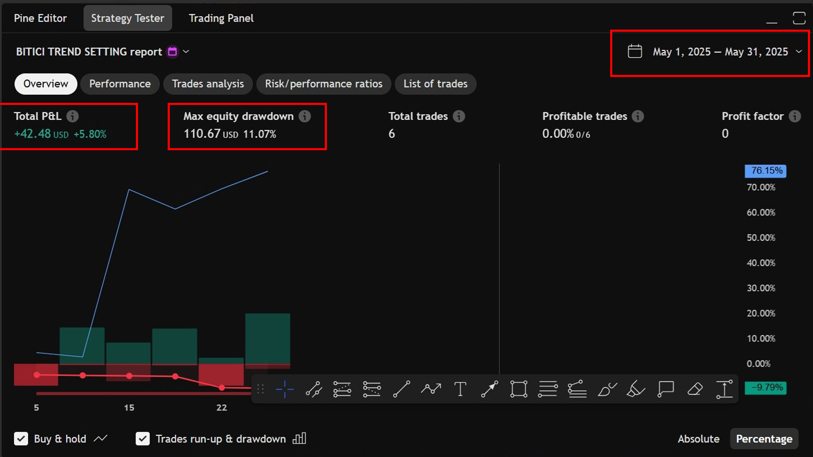The width and height of the screenshot is (813, 457).
Task: Select the Highlighter drawing tool
Action: (x=636, y=389)
